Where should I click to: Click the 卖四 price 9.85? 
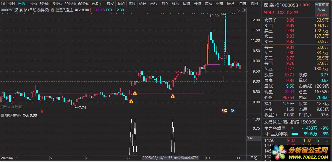[290, 25]
